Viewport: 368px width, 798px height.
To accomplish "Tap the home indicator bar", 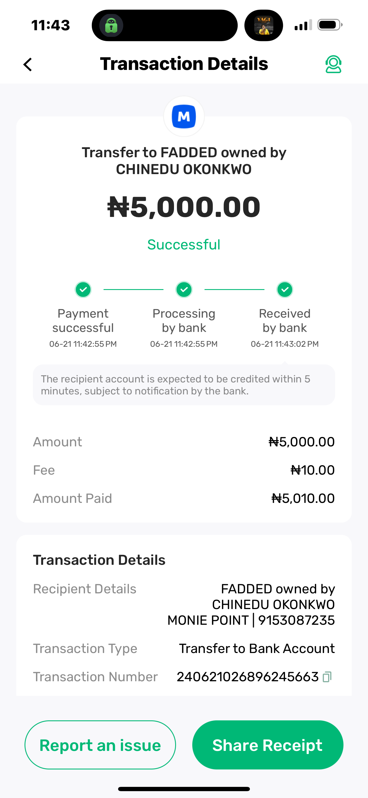I will pyautogui.click(x=184, y=789).
